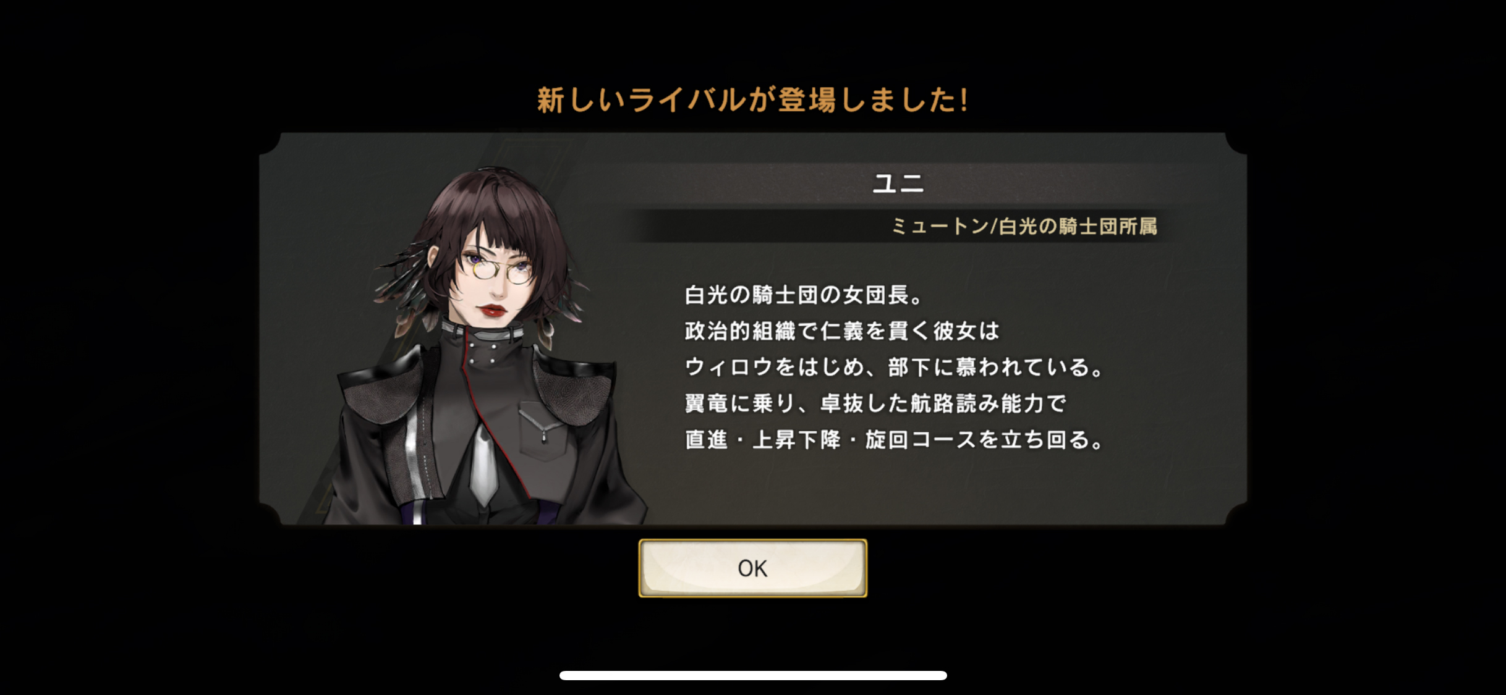The image size is (1506, 695).
Task: Click the line 政治的組織で仁義を貫く彼女は
Action: (x=842, y=331)
